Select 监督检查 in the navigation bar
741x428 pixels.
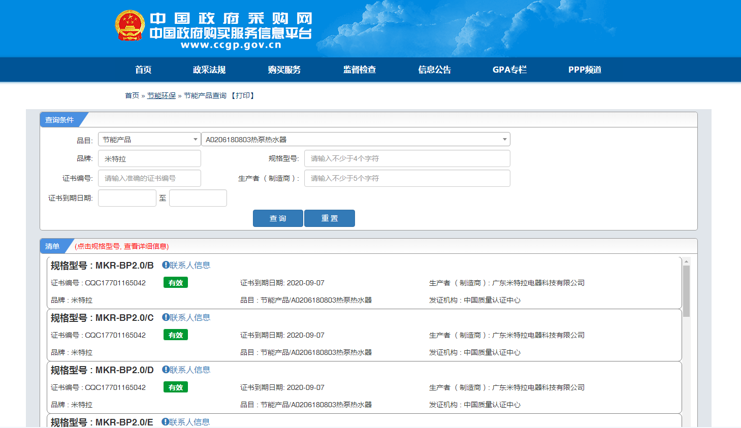pyautogui.click(x=360, y=70)
